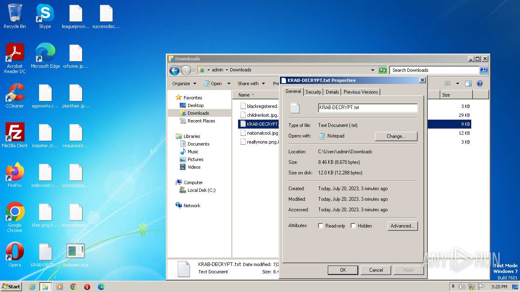
Task: Open the Start menu
Action: click(x=11, y=287)
